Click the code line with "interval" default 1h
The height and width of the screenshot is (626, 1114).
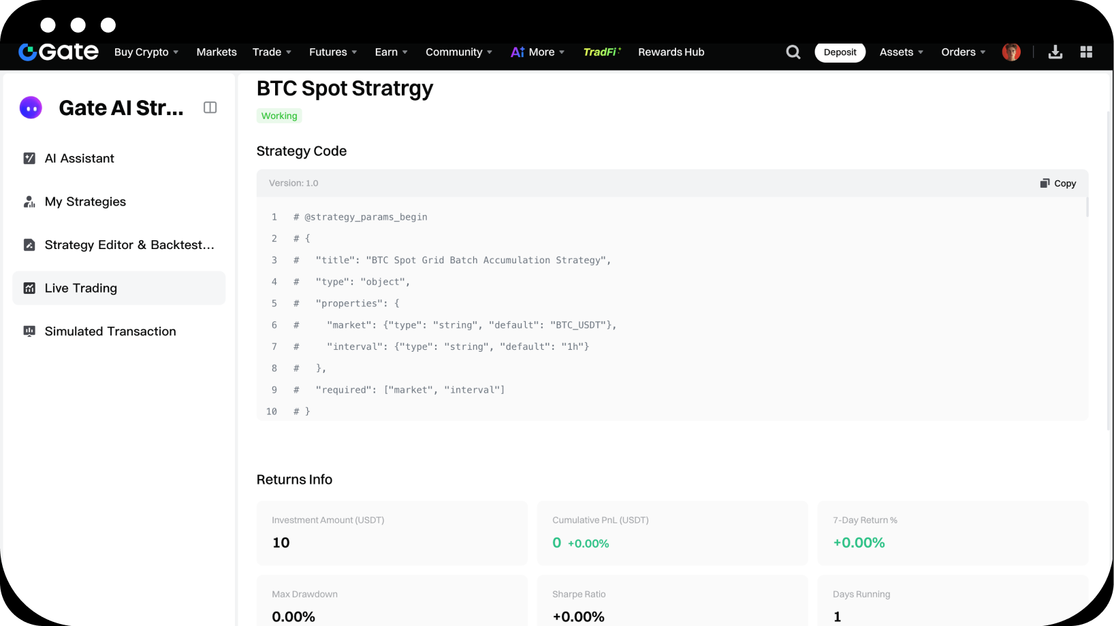click(x=441, y=347)
